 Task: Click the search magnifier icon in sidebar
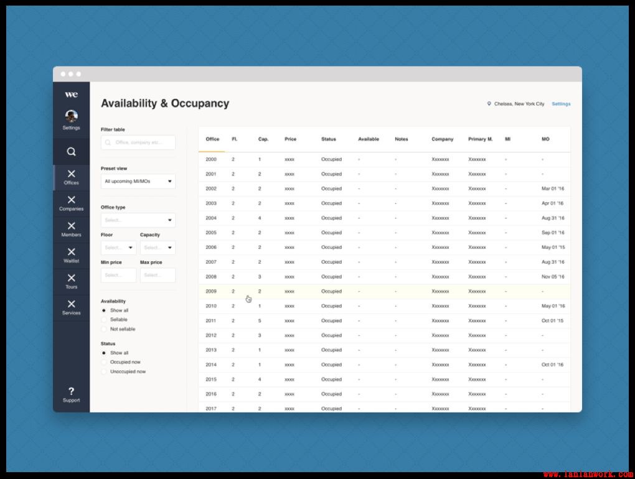[x=71, y=151]
